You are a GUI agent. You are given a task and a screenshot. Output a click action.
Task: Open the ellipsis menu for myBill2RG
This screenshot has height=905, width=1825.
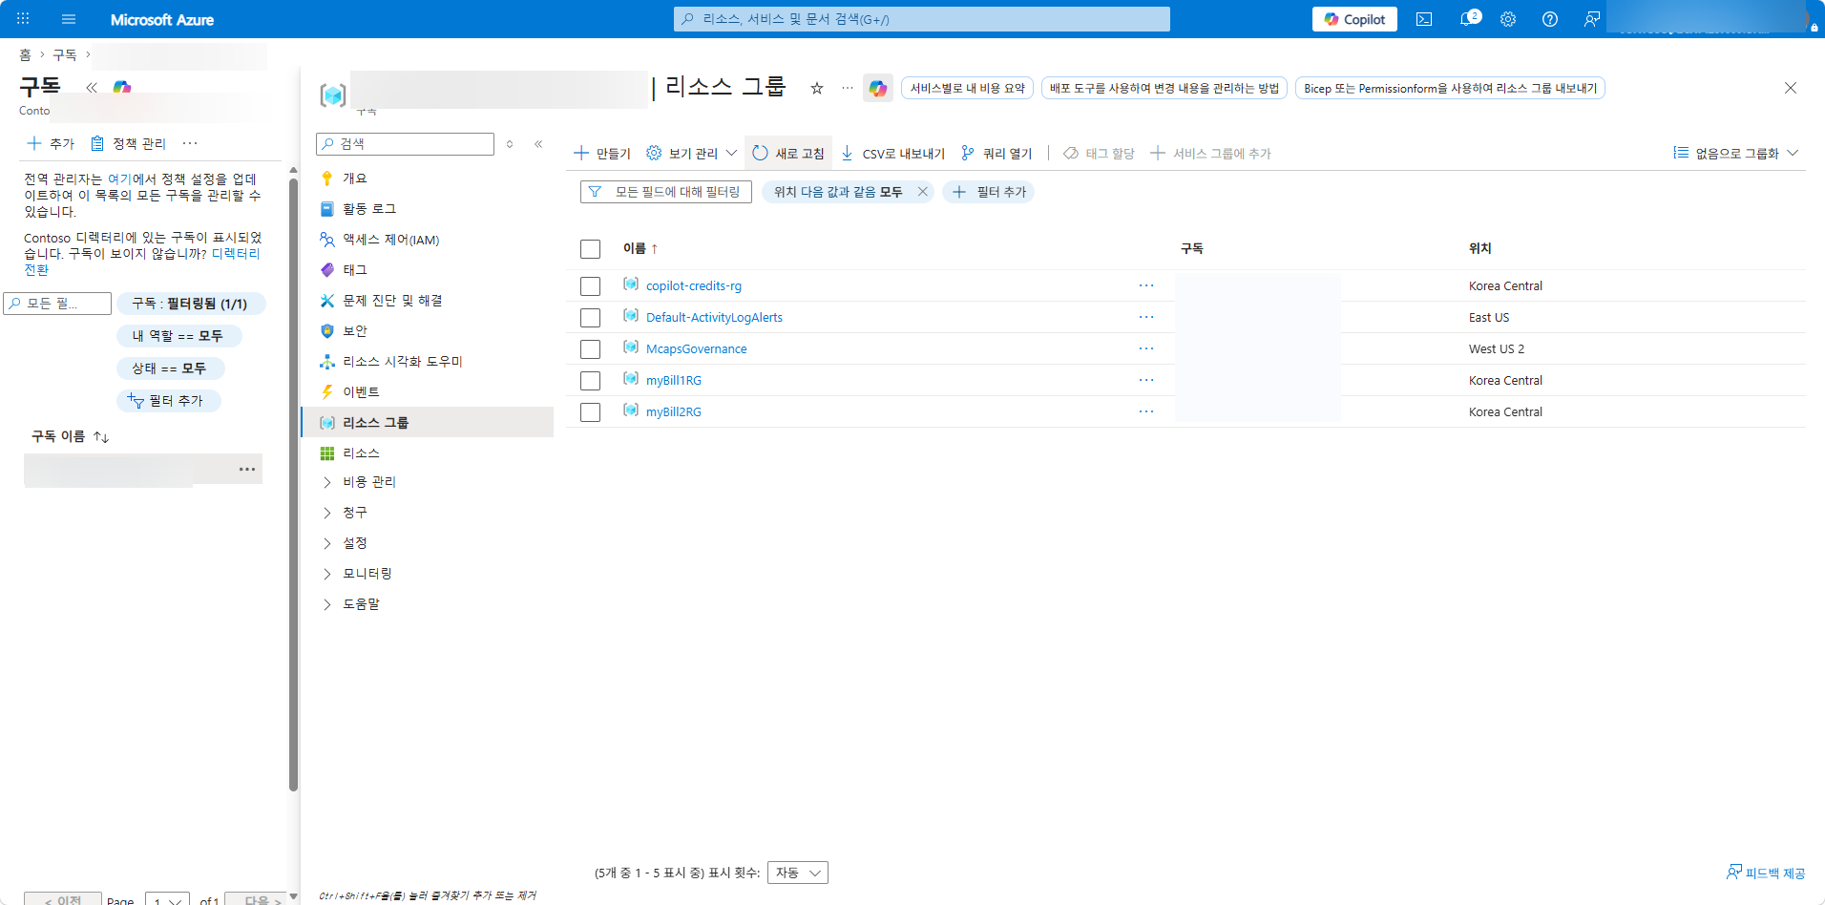(1146, 411)
